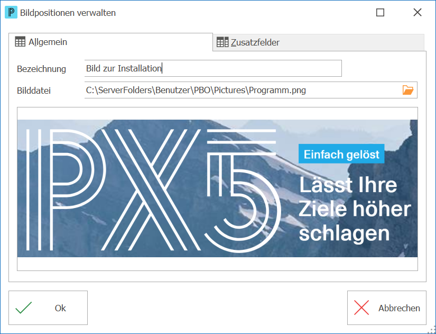Edit the Bezeichnung text field
Screen dimensions: 436x334
213,68
